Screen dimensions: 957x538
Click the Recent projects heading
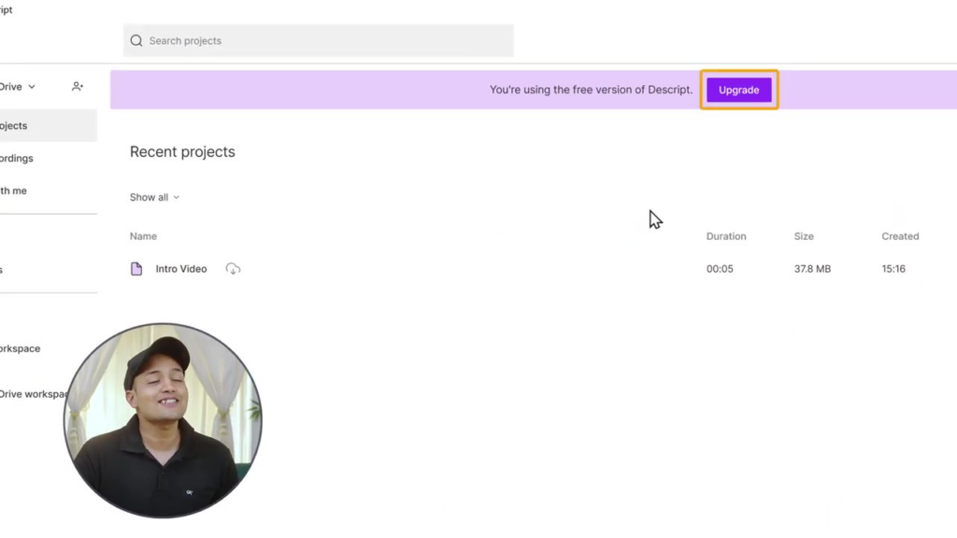pos(182,152)
